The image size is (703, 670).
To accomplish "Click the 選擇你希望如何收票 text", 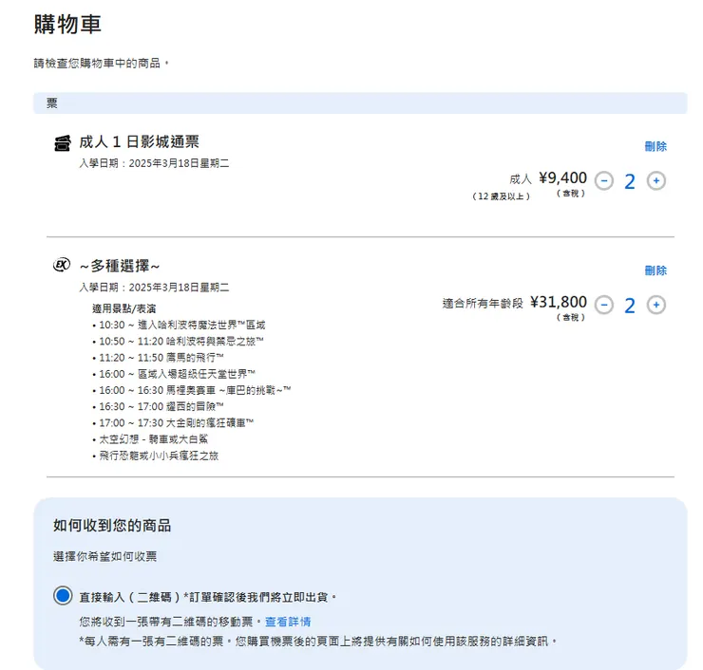I will (104, 557).
